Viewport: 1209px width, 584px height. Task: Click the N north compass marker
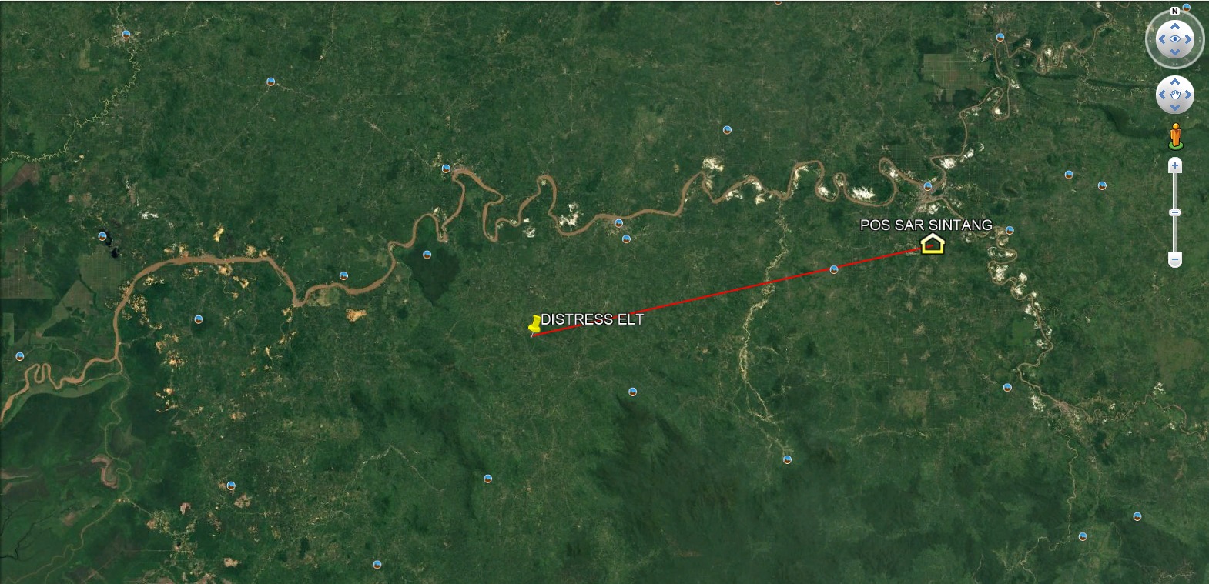1175,12
